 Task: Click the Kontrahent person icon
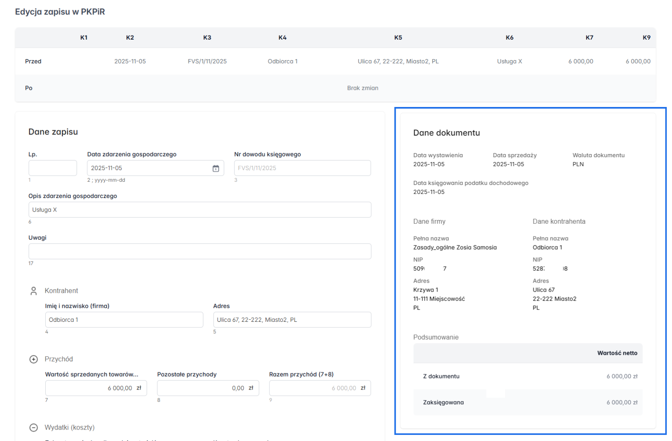pyautogui.click(x=33, y=291)
